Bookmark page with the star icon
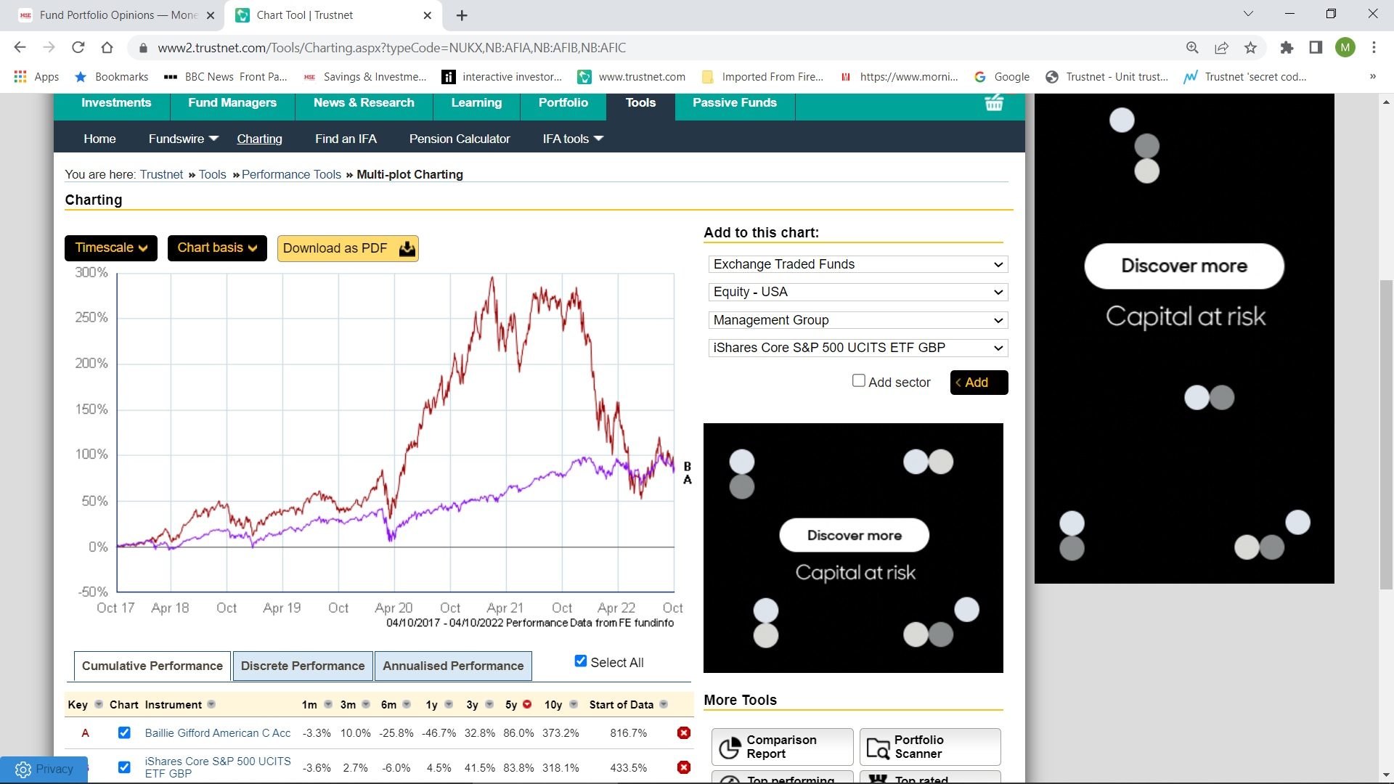The height and width of the screenshot is (784, 1394). coord(1250,48)
